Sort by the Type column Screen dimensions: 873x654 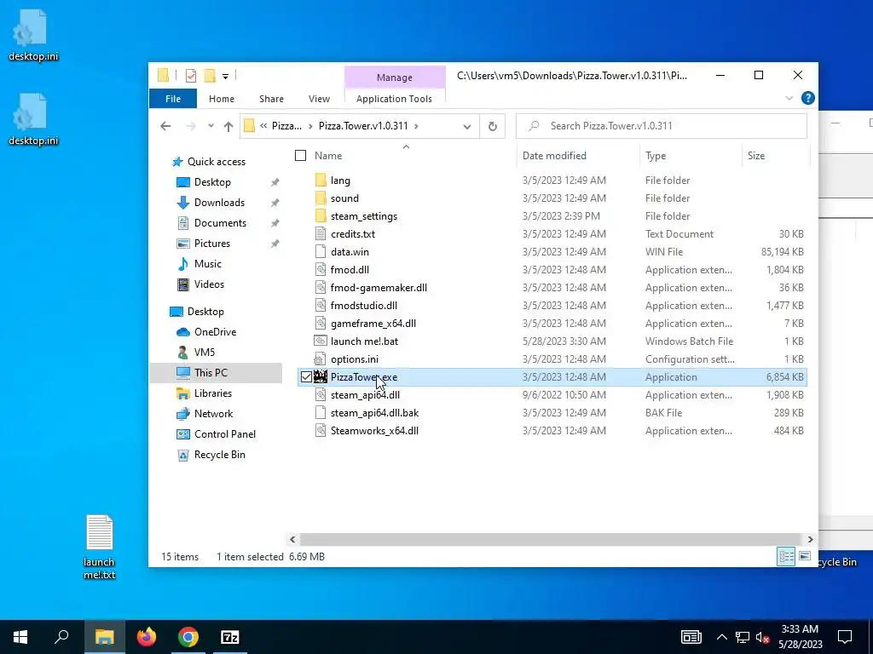656,156
